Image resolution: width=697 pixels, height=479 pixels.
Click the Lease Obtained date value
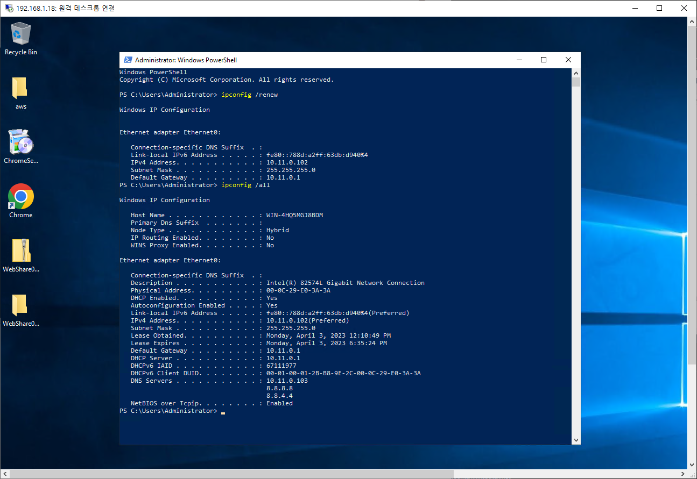click(x=328, y=335)
